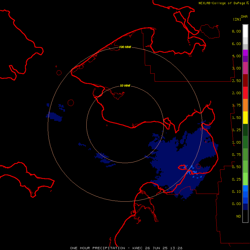This screenshot has height=250, width=250.
Task: Select the 1.00 legend value
Action: pos(236,142)
